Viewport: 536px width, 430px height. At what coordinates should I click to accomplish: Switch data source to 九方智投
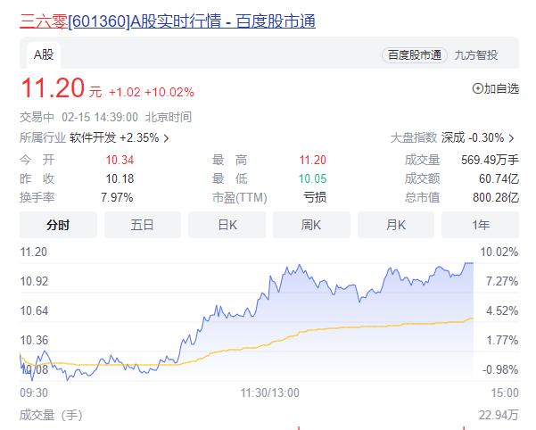click(475, 55)
